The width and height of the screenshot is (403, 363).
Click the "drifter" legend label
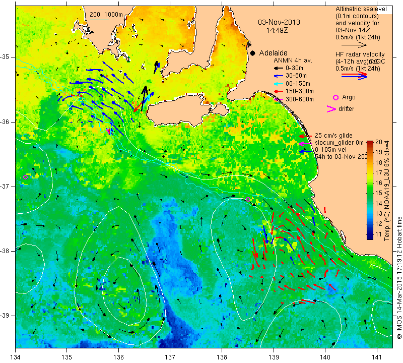point(346,109)
